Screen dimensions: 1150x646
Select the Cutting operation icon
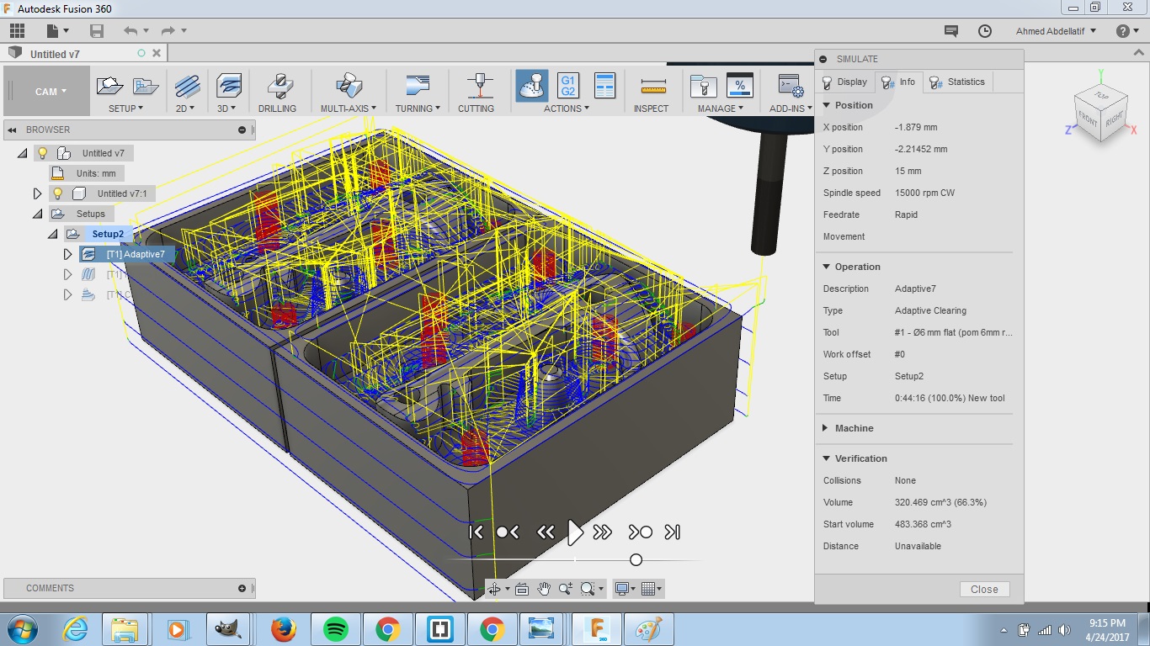point(480,86)
